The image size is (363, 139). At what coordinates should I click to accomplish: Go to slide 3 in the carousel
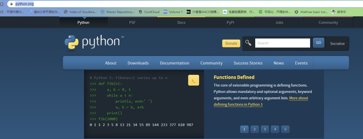pyautogui.click(x=264, y=129)
